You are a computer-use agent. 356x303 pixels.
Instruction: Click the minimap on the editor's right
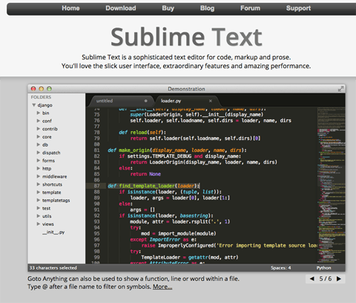(331, 184)
